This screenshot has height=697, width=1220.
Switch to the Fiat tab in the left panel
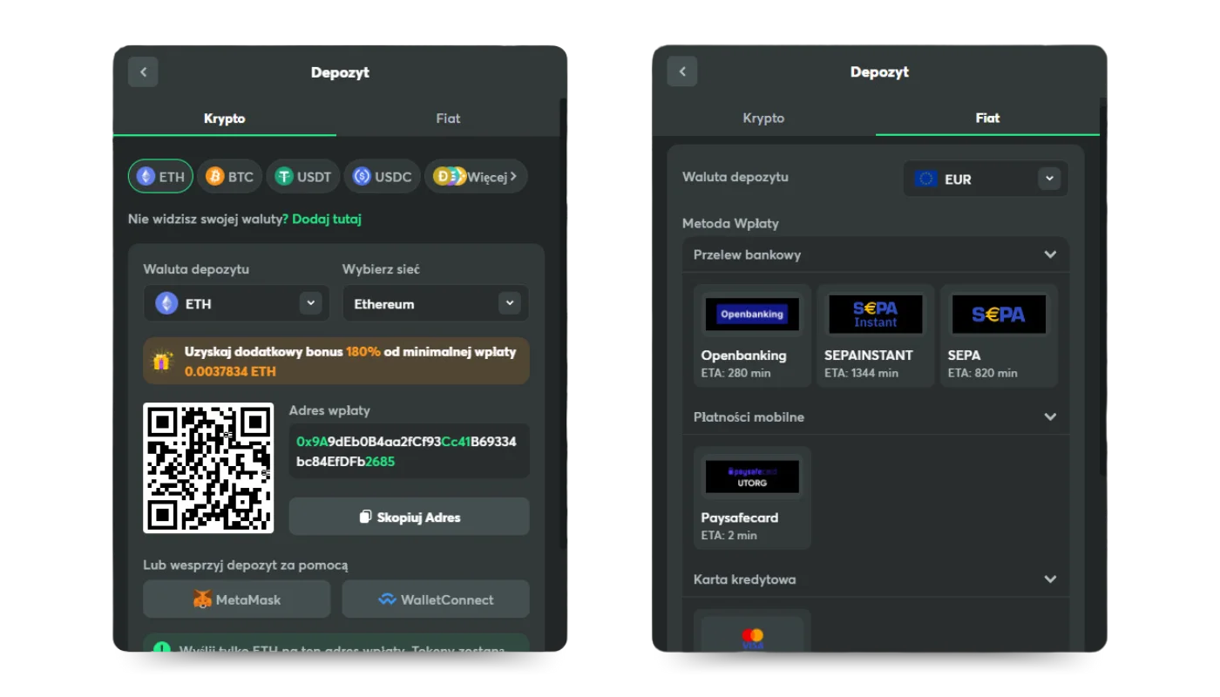(x=448, y=118)
